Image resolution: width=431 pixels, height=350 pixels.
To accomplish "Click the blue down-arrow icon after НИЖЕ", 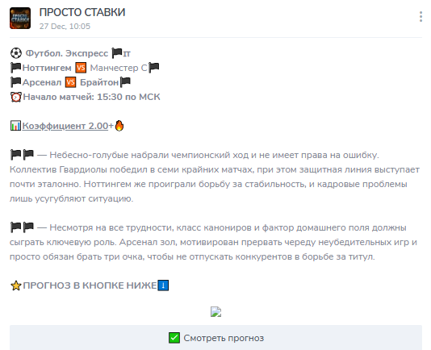I will pyautogui.click(x=163, y=285).
